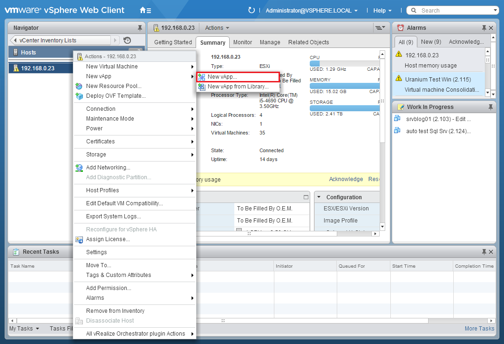Open the More Tasks link

479,329
